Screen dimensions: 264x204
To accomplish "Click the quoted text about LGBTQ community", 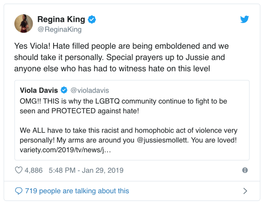I will coord(124,106).
